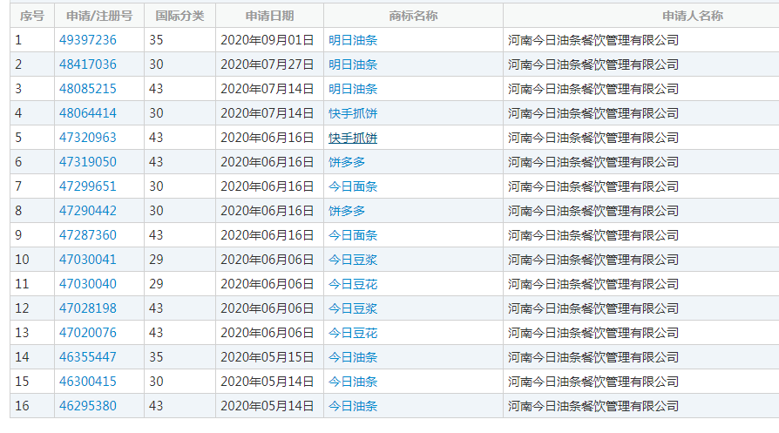Open registration number 47287360

pos(87,235)
